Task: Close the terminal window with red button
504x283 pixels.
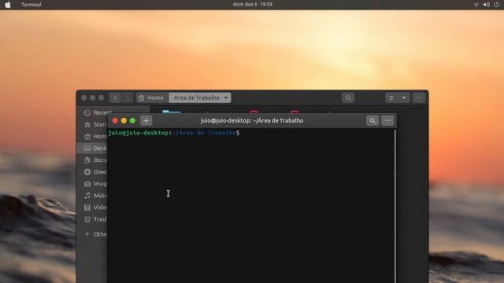Action: [115, 120]
